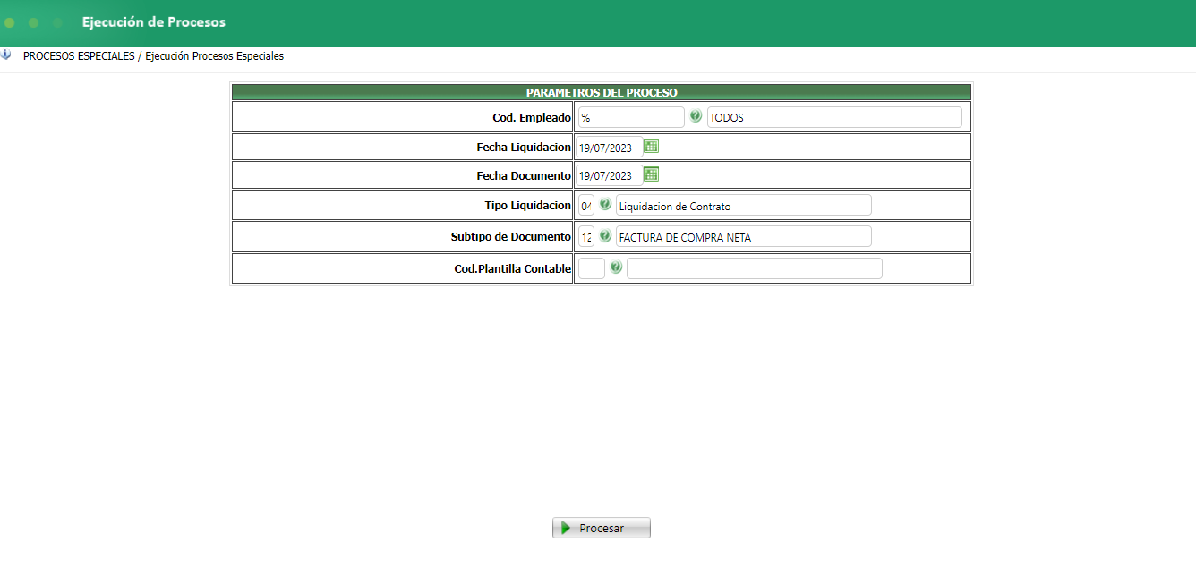
Task: Click the TODOS employee description field
Action: [834, 117]
